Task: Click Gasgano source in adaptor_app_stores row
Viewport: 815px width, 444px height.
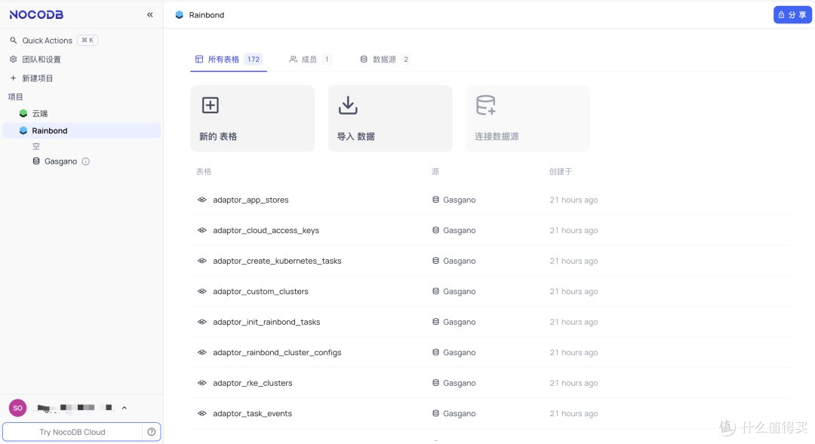Action: 459,200
